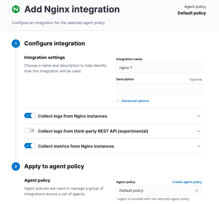Image resolution: width=219 pixels, height=204 pixels.
Task: Disable Collect logs from Nginx instances
Action: [x=30, y=115]
